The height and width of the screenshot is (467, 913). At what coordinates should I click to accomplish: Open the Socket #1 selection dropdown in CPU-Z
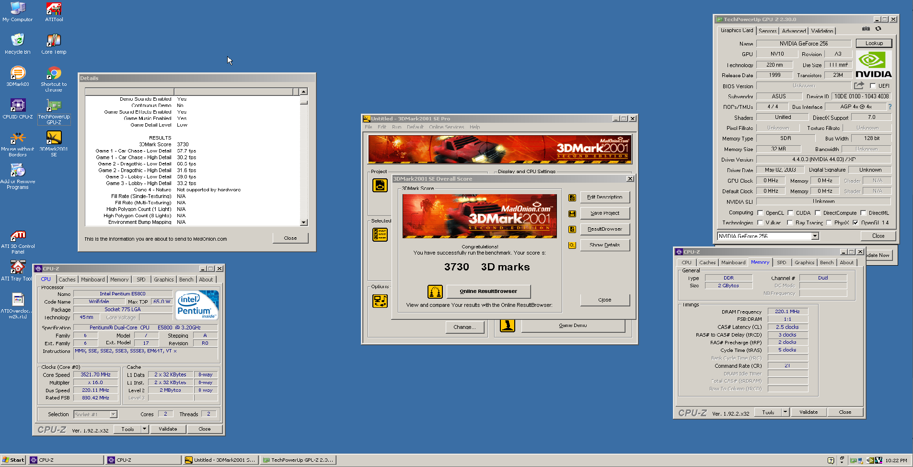tap(114, 414)
